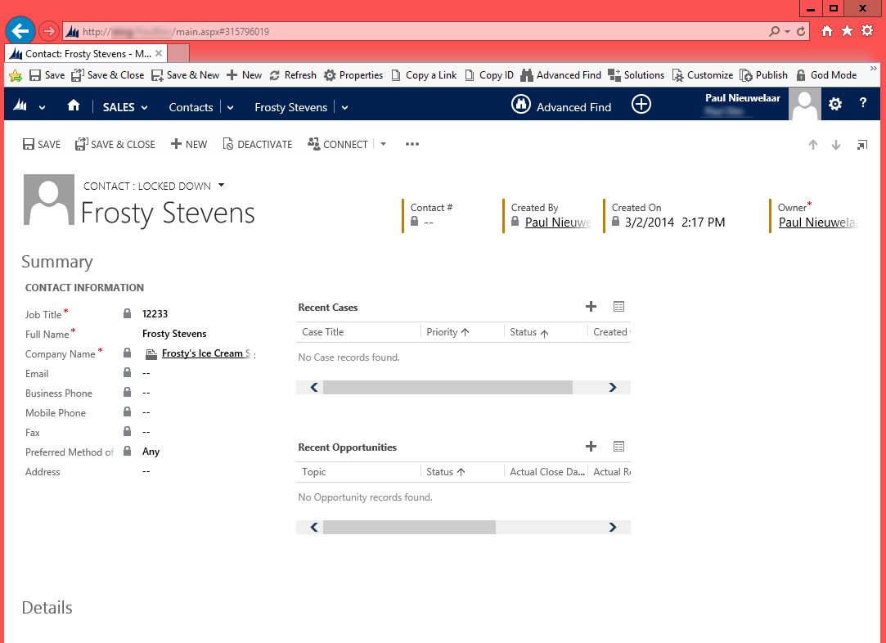This screenshot has height=643, width=886.
Task: Open the Contacts navigation menu item
Action: [191, 107]
